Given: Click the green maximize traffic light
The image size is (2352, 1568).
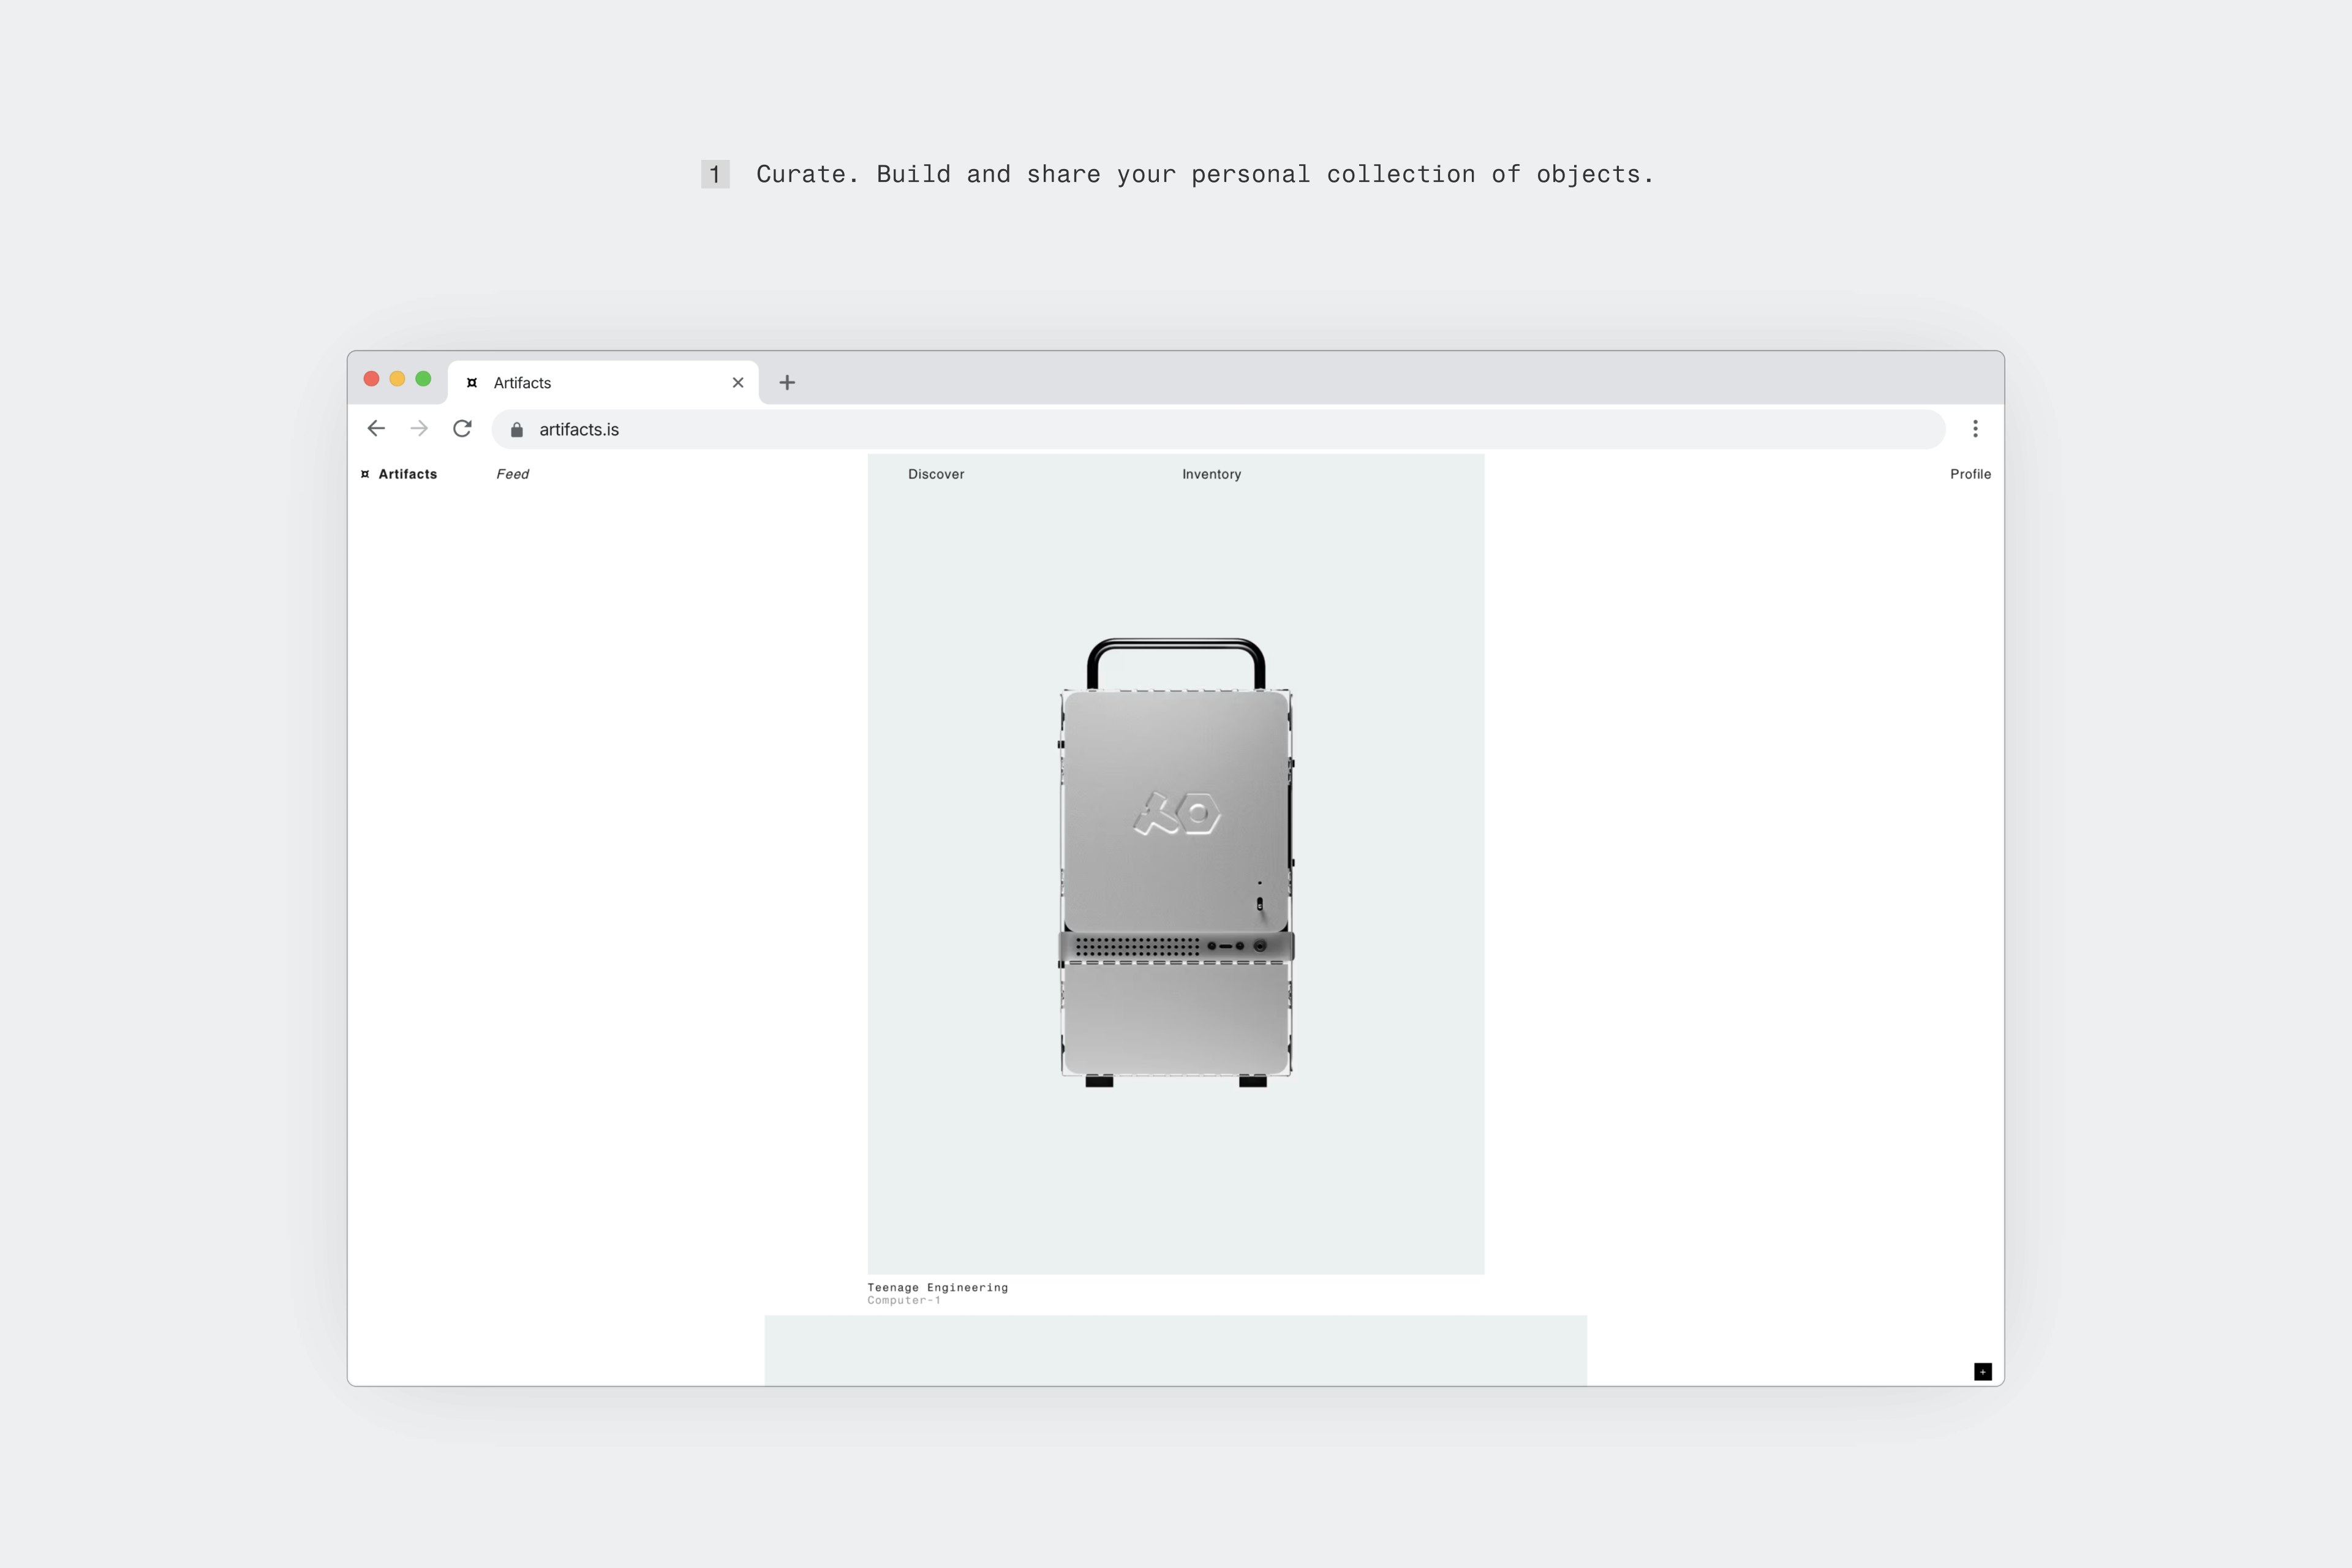Looking at the screenshot, I should [423, 379].
